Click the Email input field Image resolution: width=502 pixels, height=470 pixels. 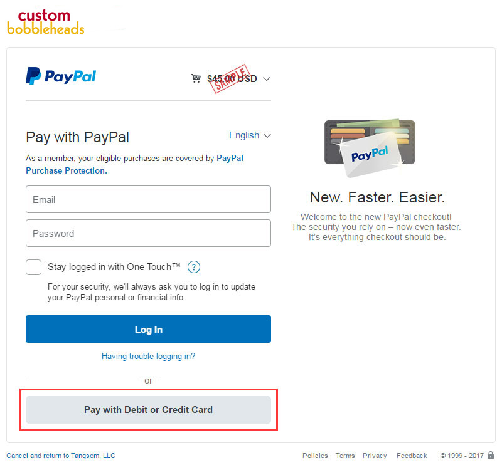point(148,199)
